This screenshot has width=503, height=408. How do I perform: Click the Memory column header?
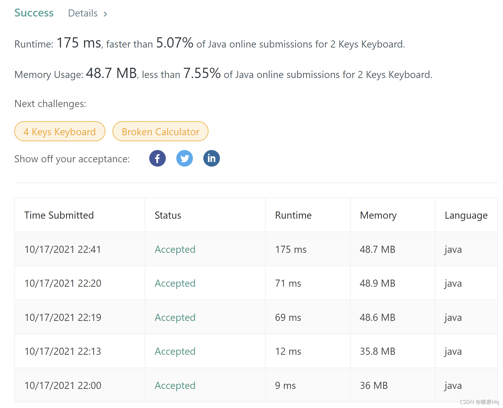(x=378, y=215)
